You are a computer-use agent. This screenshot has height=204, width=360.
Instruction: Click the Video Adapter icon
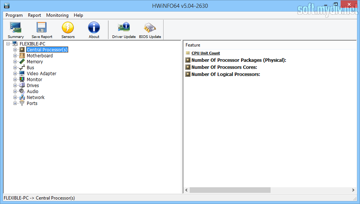pos(22,73)
